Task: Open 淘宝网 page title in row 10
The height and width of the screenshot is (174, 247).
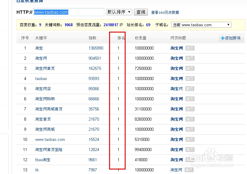Action: click(177, 139)
